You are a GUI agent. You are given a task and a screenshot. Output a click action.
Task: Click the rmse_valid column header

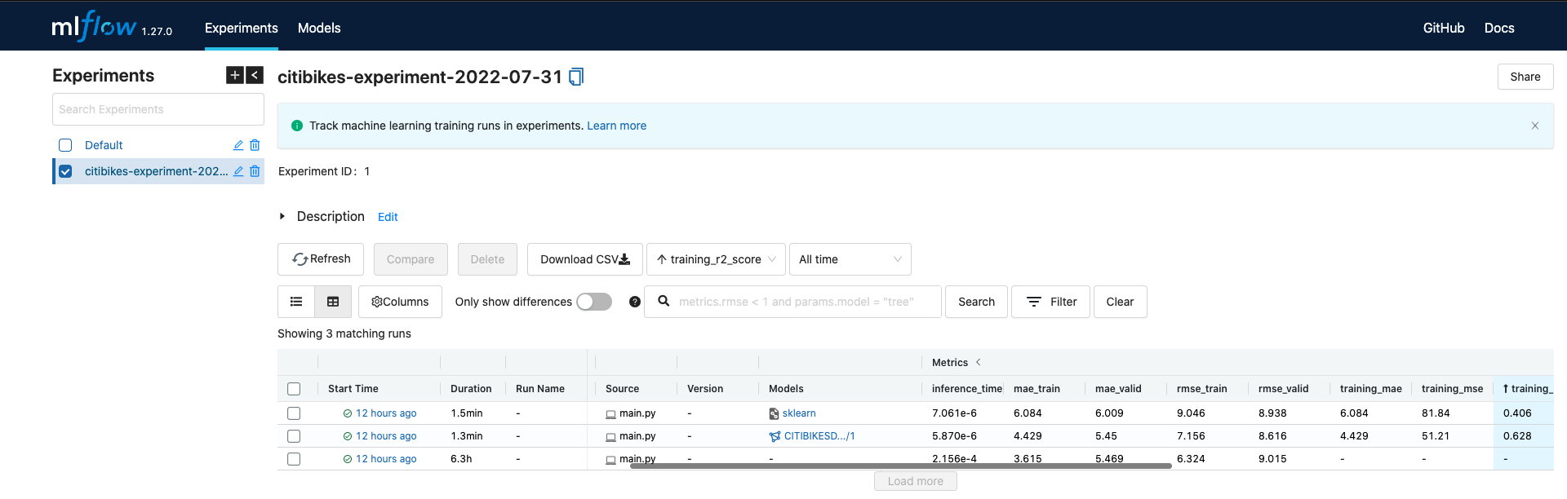pyautogui.click(x=1284, y=389)
